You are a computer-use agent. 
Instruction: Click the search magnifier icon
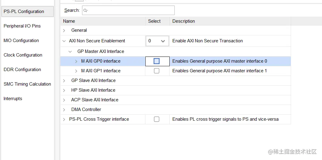86,11
